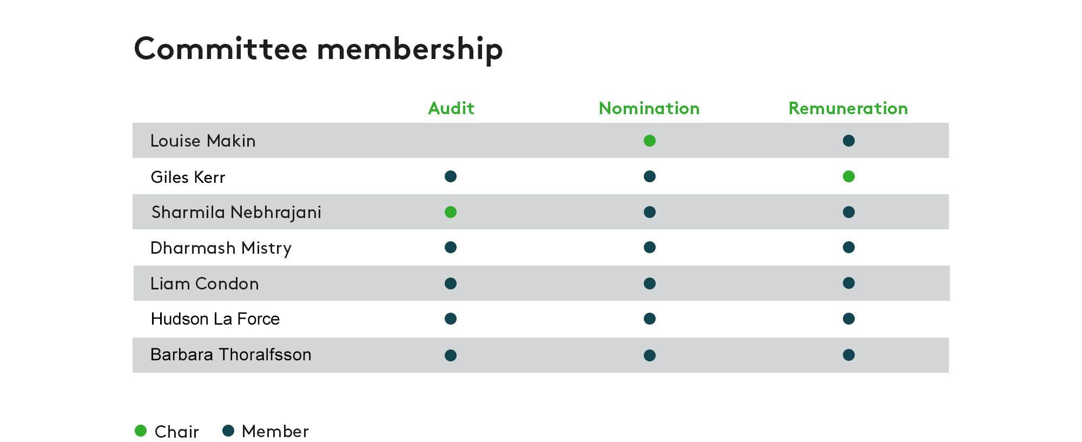Viewport: 1082px width, 442px height.
Task: Select the Audit column header
Action: click(451, 108)
